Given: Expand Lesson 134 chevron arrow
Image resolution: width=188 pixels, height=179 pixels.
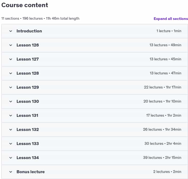Looking at the screenshot, I should pos(11,158).
